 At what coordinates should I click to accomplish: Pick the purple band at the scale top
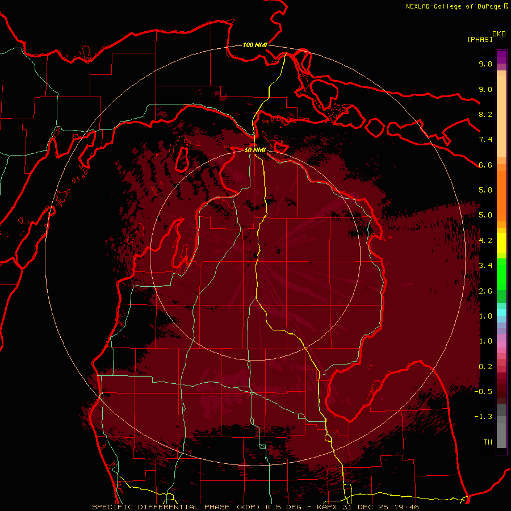[x=501, y=57]
